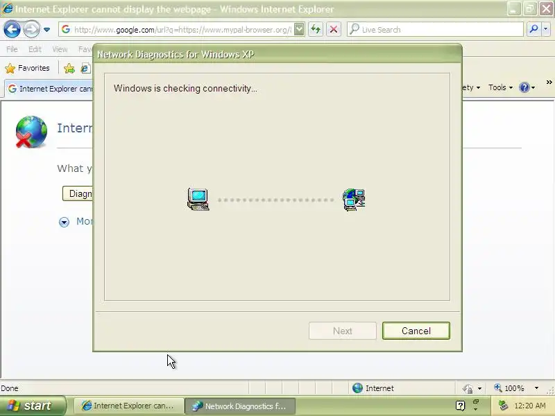Click the Network Diagnostics title bar
The height and width of the screenshot is (416, 555).
click(277, 54)
